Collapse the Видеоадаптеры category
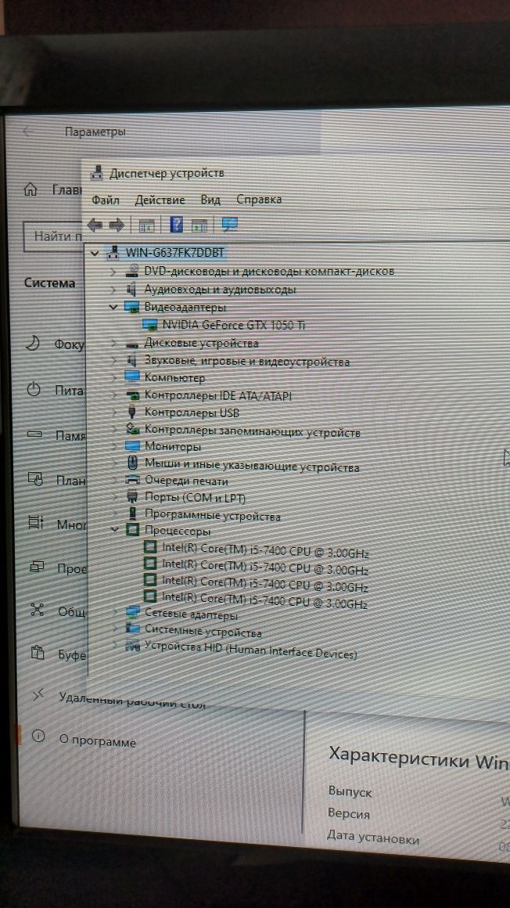This screenshot has height=908, width=510. tap(113, 307)
